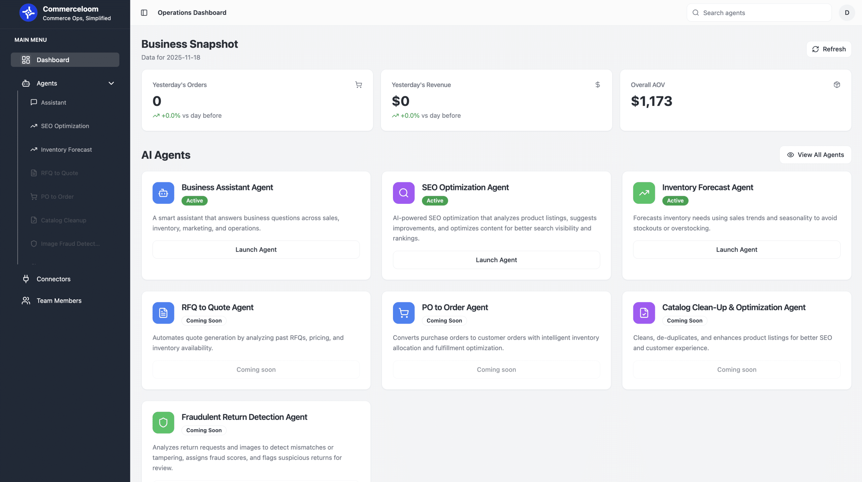This screenshot has height=482, width=862.
Task: Go to Team Members page
Action: pyautogui.click(x=59, y=301)
